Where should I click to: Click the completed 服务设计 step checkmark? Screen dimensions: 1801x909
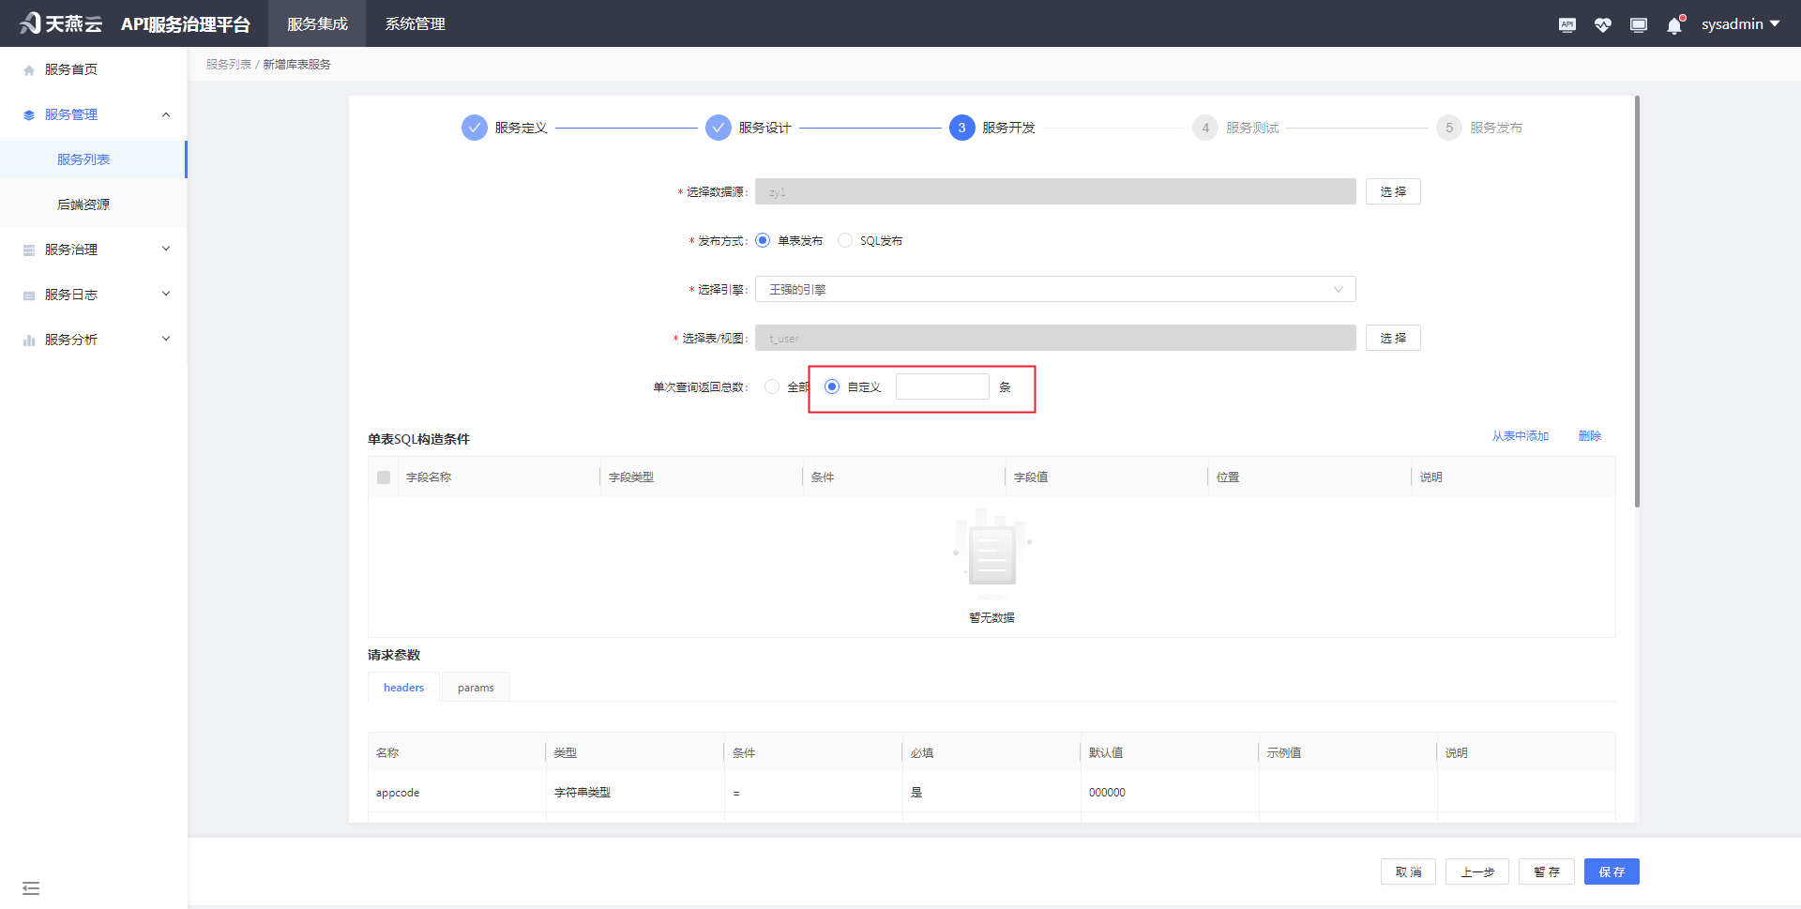tap(719, 128)
